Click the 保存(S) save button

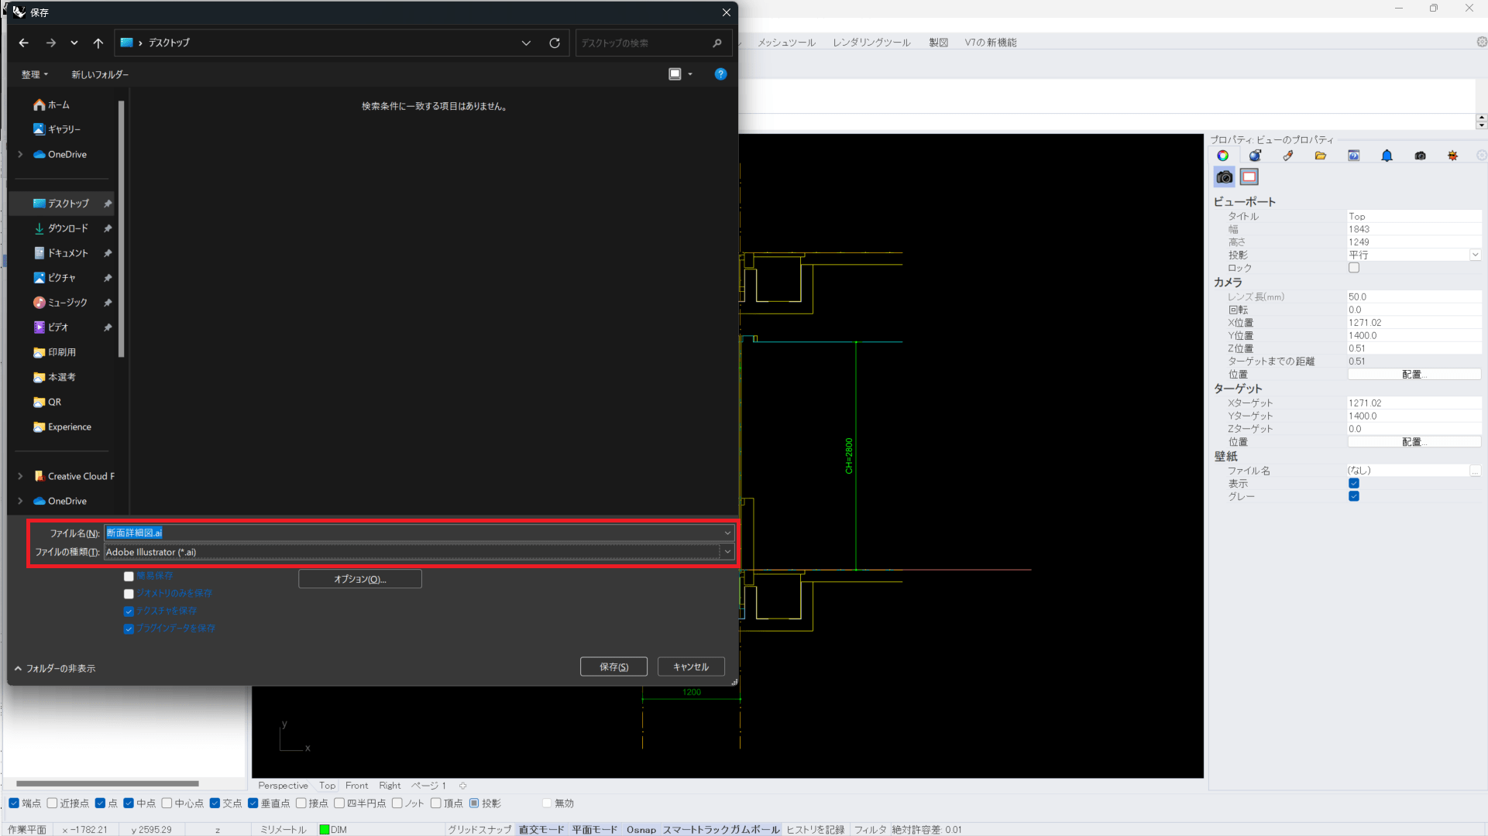point(613,666)
